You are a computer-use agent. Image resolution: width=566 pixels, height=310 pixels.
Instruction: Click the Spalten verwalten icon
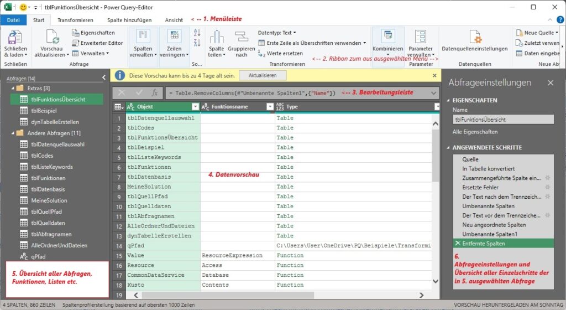[143, 36]
